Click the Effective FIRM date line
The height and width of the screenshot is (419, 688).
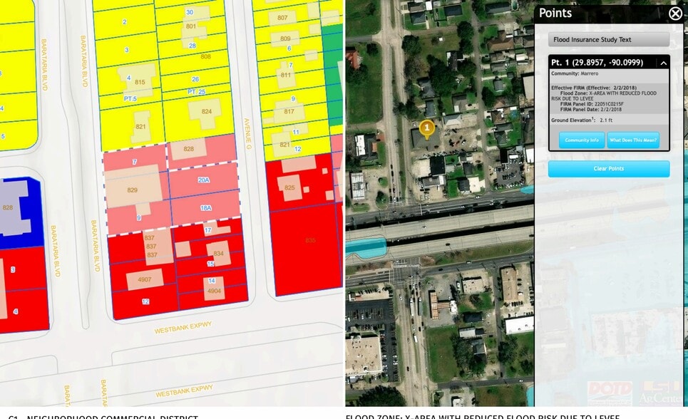tap(594, 88)
